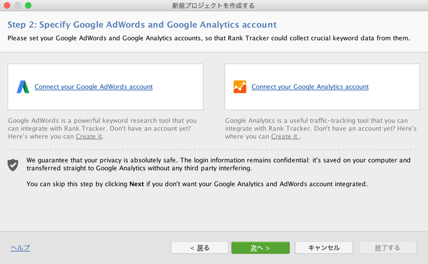Minimize the window using the yellow button
This screenshot has width=428, height=264.
(17, 5)
